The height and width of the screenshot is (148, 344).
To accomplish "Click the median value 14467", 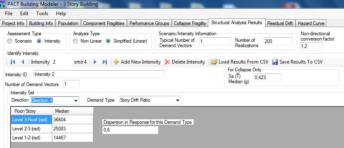I will coord(72,137).
